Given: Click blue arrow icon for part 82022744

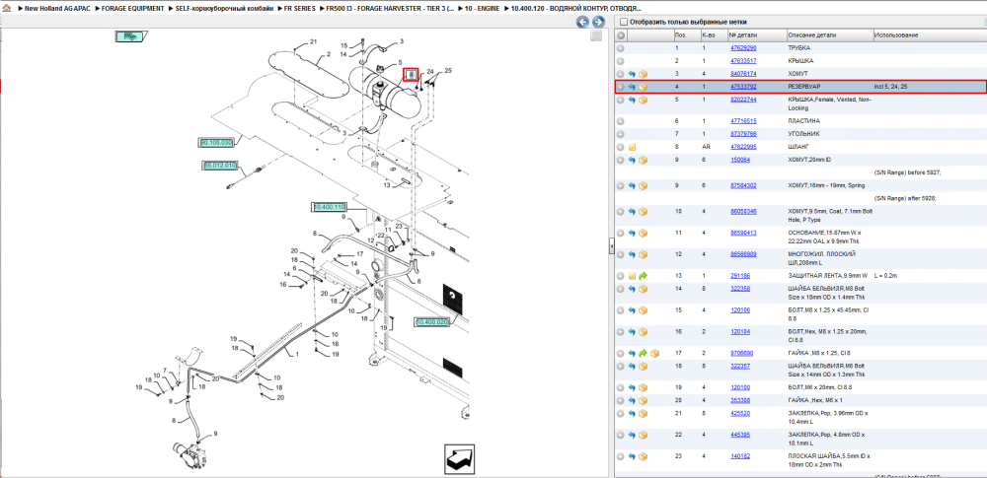Looking at the screenshot, I should pyautogui.click(x=632, y=100).
